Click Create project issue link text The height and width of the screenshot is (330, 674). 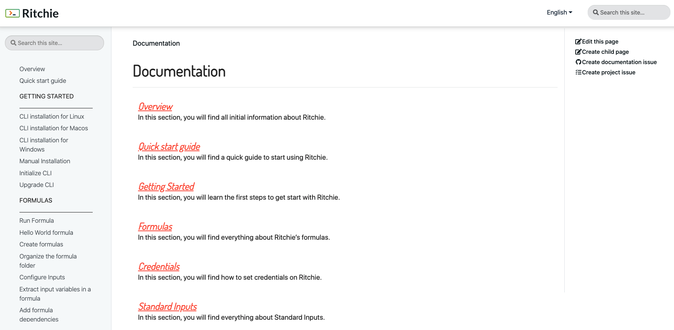pos(609,72)
